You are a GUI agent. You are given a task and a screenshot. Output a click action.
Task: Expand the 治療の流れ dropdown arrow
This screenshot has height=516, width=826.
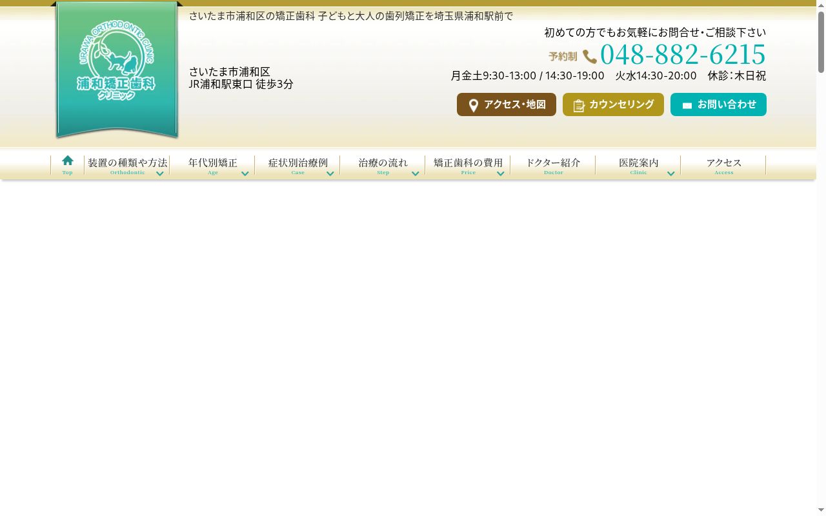coord(416,174)
